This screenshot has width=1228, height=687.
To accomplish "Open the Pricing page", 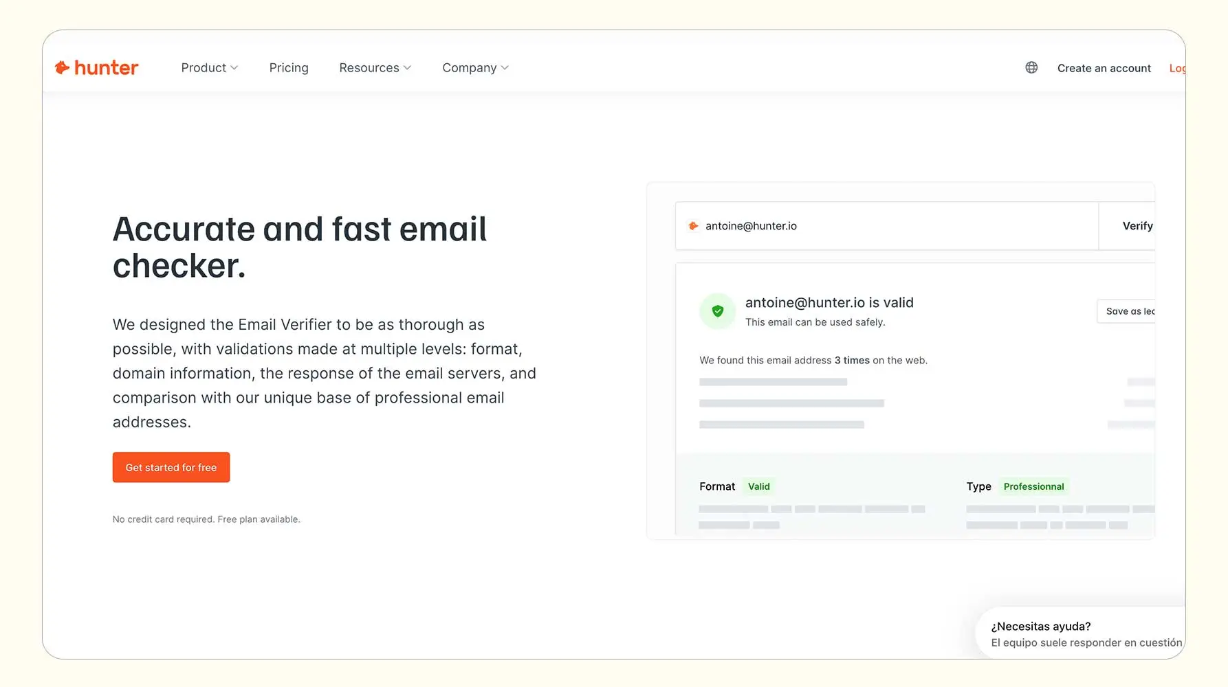I will point(289,67).
